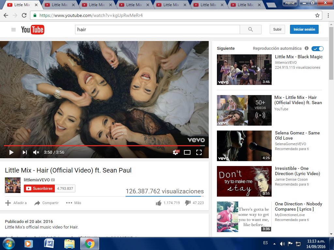Click the Subir upload button

click(x=277, y=29)
